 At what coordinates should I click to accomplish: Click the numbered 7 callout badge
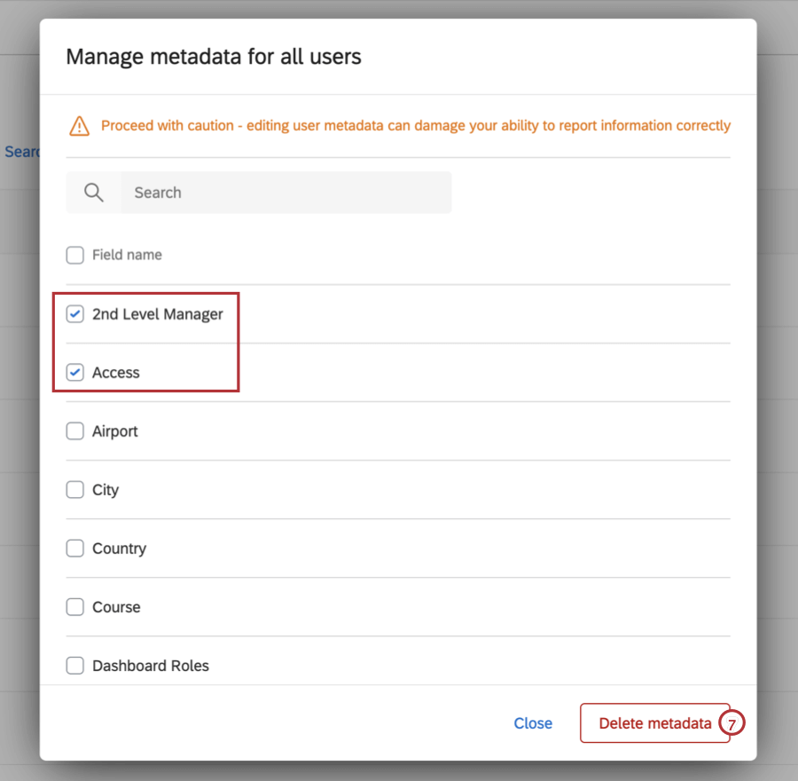click(731, 723)
